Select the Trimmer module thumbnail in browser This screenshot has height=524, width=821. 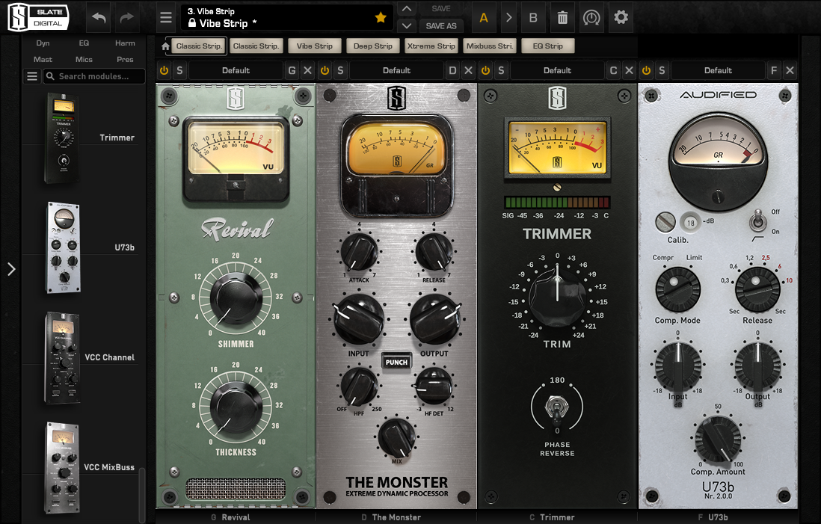[63, 138]
